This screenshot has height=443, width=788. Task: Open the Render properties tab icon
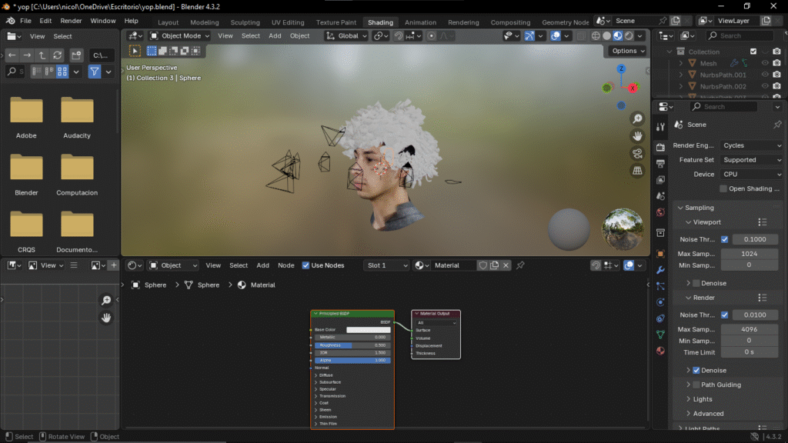[x=660, y=147]
